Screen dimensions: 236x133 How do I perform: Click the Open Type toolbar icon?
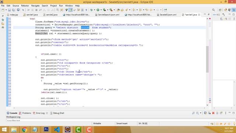coord(118,10)
